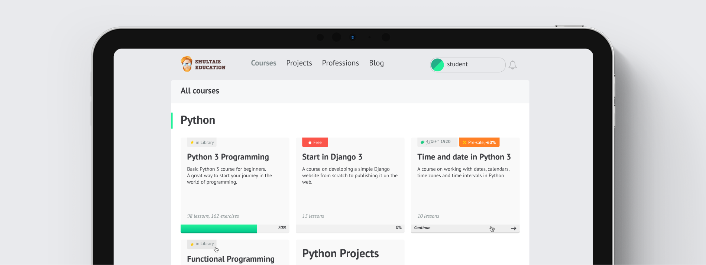The height and width of the screenshot is (265, 706).
Task: Click Continue on Time and date course
Action: click(422, 228)
